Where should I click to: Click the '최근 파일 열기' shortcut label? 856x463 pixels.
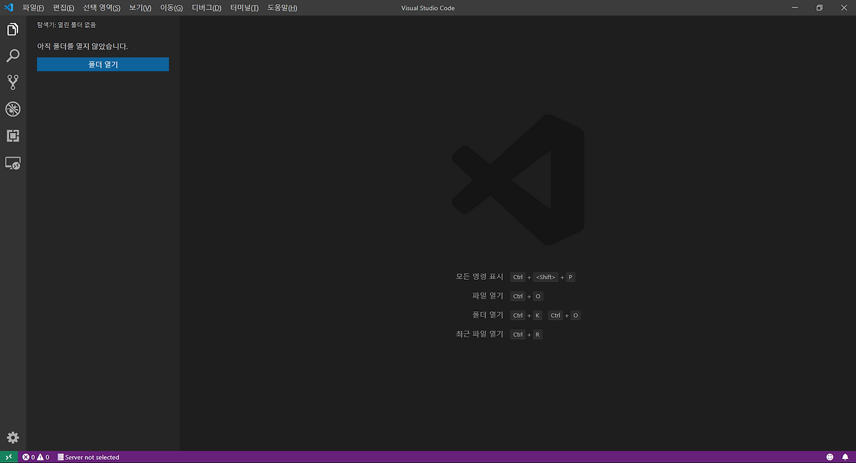point(479,334)
